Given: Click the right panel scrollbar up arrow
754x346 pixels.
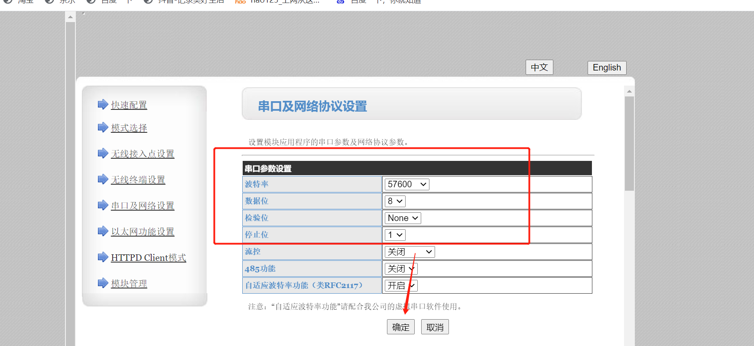Looking at the screenshot, I should tap(629, 91).
